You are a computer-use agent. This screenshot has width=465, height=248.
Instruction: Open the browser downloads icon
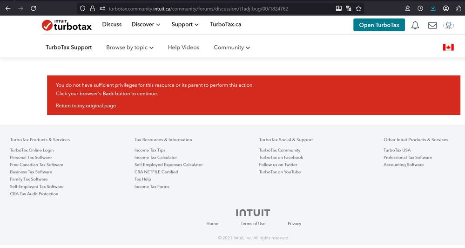point(433,8)
